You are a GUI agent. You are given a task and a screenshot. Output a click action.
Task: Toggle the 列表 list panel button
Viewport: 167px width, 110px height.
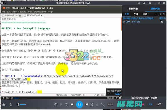click(151, 104)
